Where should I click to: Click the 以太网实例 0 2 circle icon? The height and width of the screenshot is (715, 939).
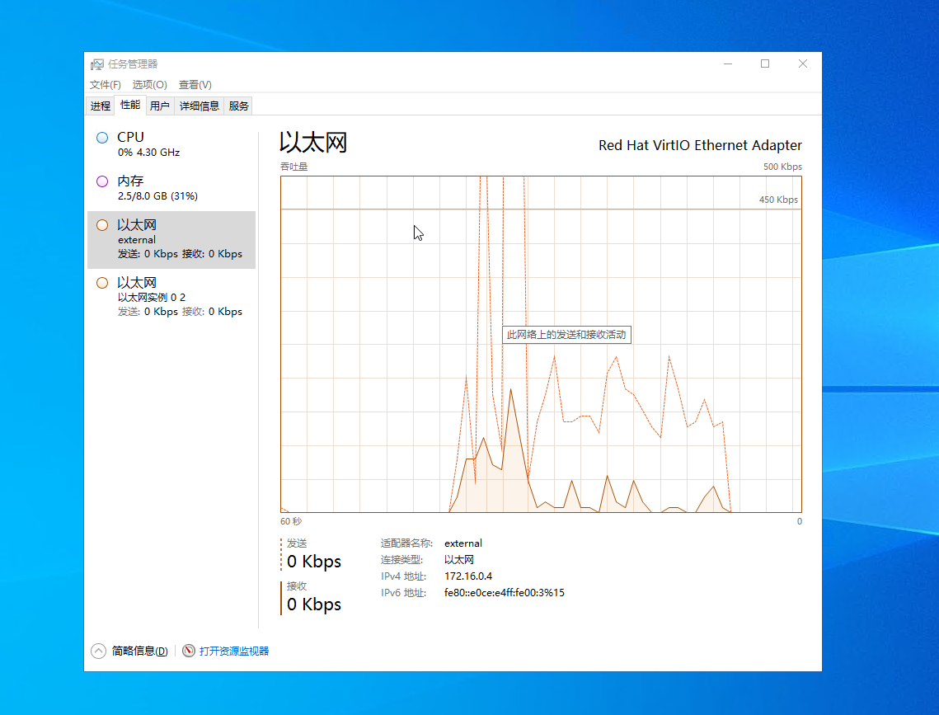[102, 283]
